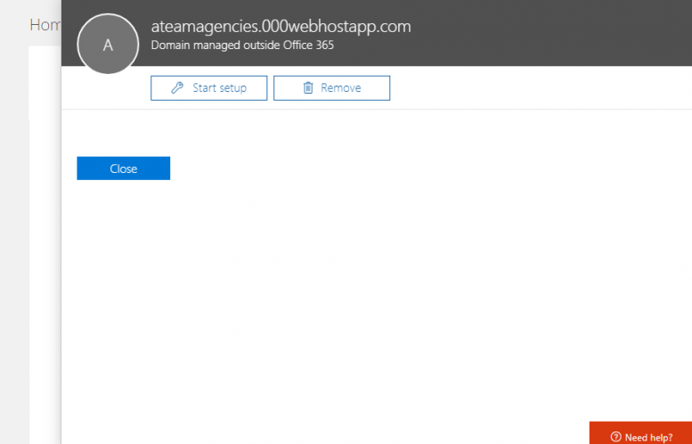Click the Start setup button
The width and height of the screenshot is (692, 444).
click(x=208, y=88)
